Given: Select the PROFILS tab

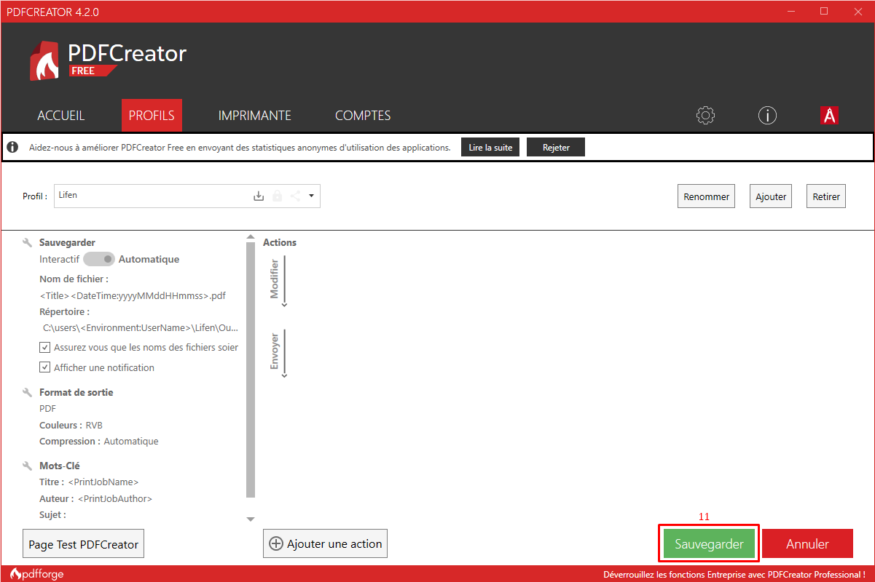Looking at the screenshot, I should [152, 115].
